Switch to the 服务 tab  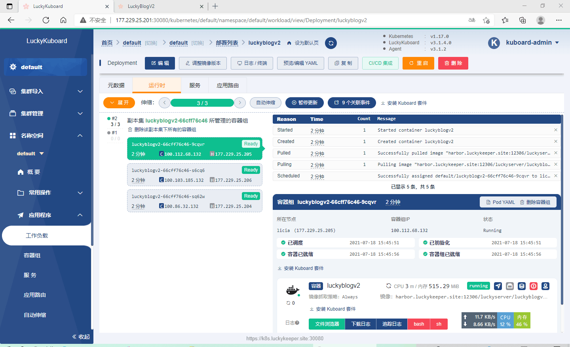(x=195, y=85)
